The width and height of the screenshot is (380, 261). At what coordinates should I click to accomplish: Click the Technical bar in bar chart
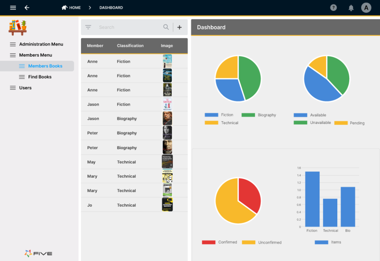point(330,213)
